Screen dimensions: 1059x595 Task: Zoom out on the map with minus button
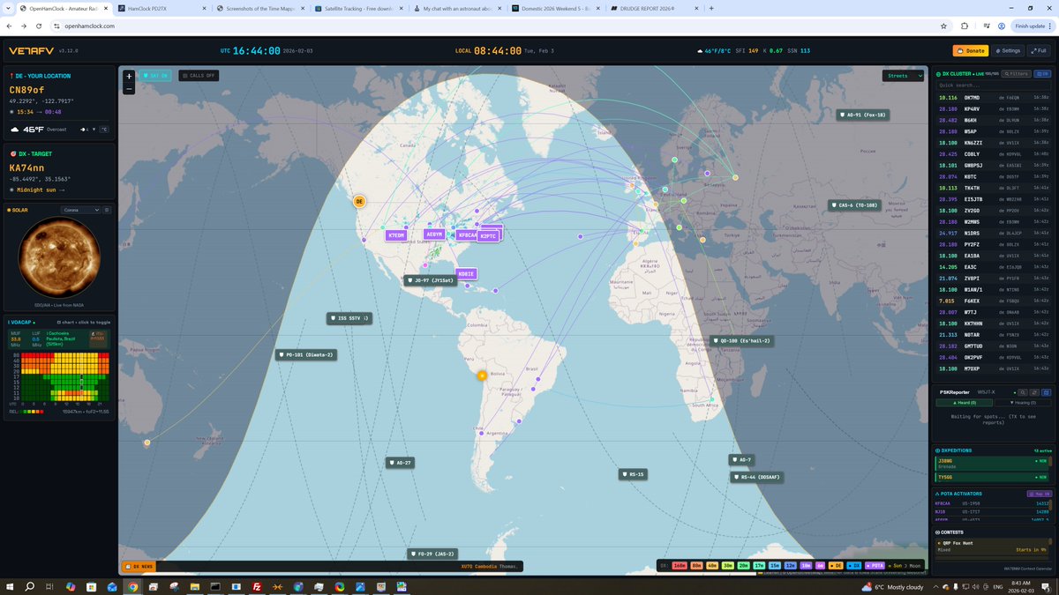(129, 88)
